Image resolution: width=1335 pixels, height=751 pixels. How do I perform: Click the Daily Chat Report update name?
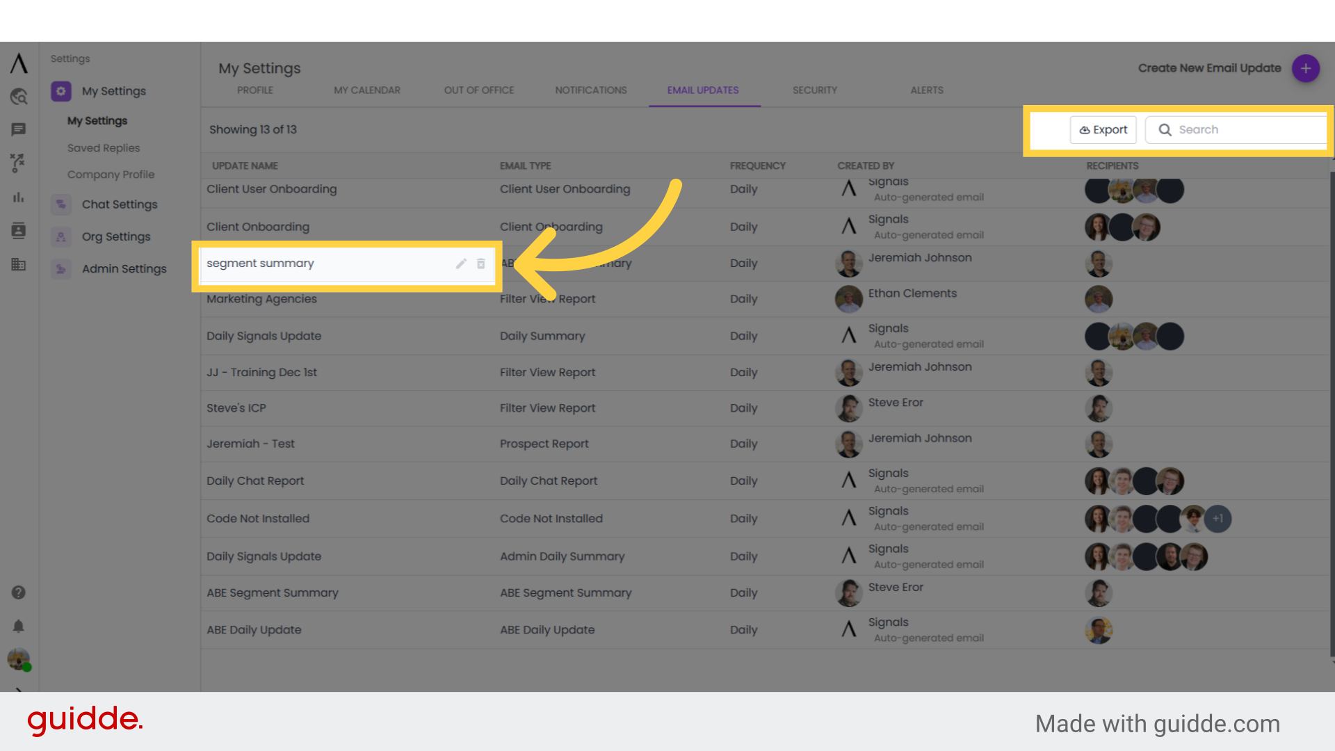255,481
